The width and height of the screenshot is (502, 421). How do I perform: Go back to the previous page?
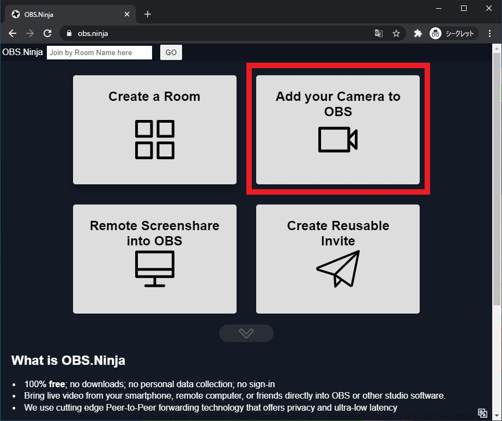(x=13, y=33)
